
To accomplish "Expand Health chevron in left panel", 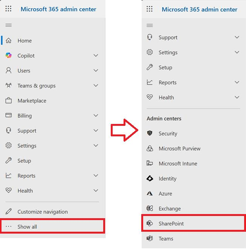I will point(96,190).
